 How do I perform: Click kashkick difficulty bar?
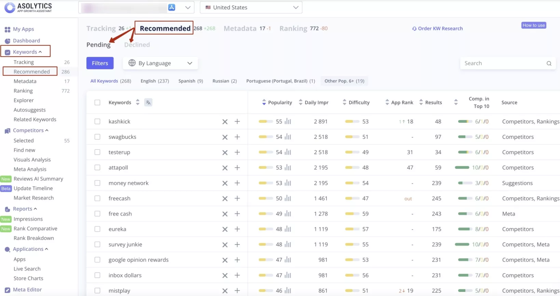(x=352, y=121)
